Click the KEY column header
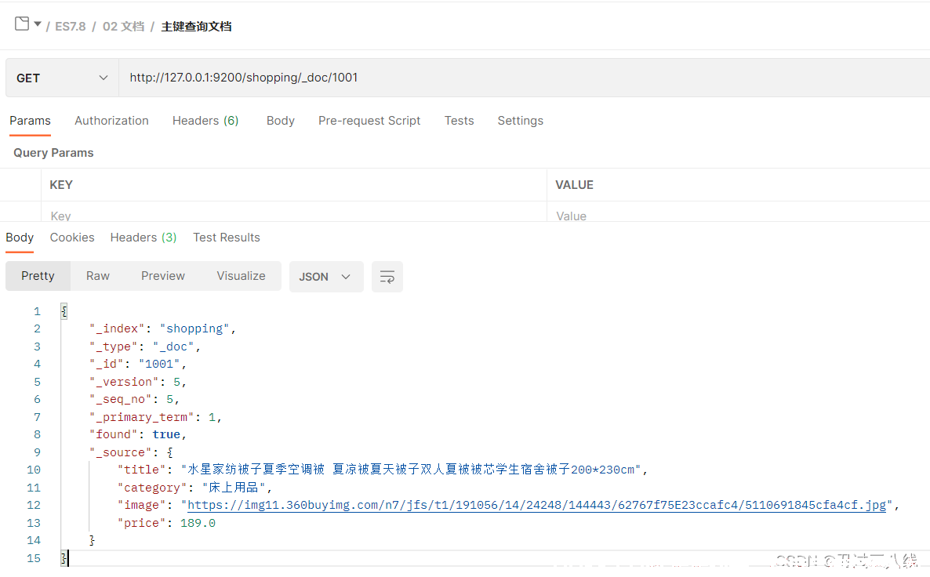Viewport: 930px width, 577px height. point(61,185)
